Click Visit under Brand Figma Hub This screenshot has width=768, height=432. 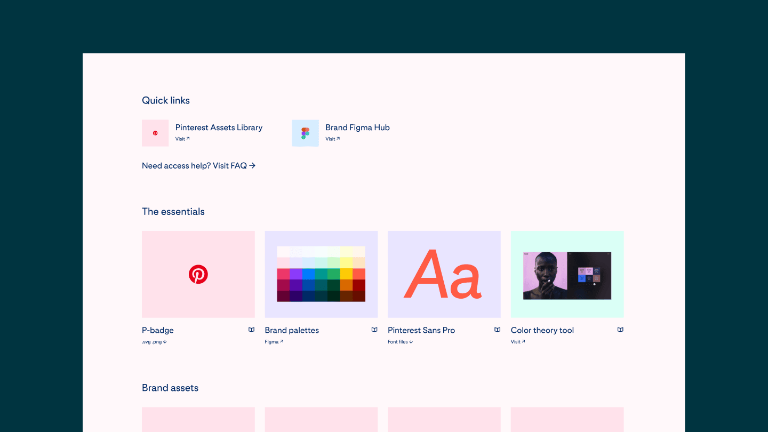(332, 139)
